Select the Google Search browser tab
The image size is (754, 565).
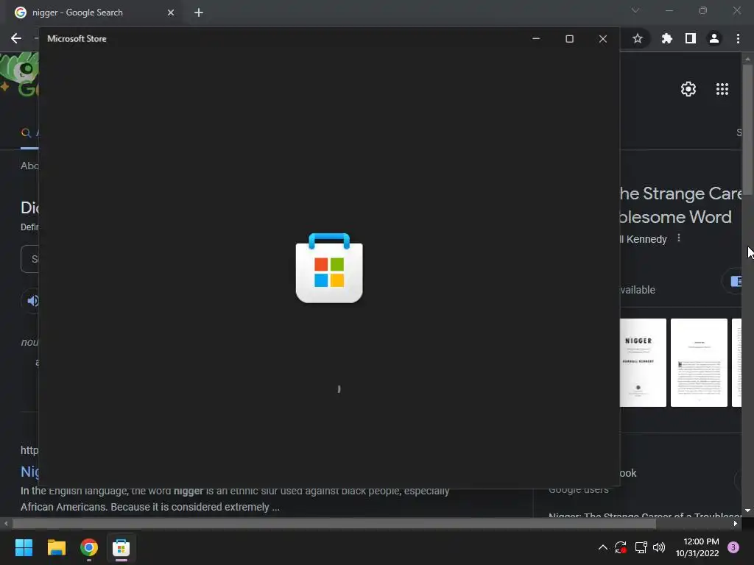pyautogui.click(x=95, y=13)
